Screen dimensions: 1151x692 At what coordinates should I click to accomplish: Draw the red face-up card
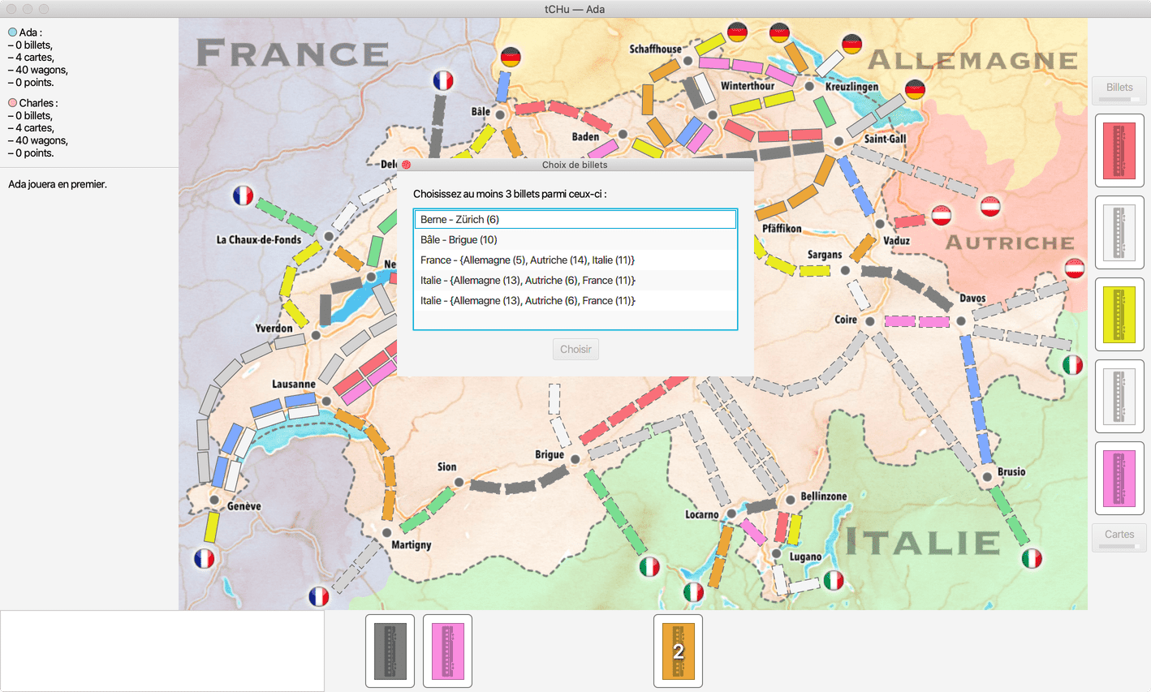[1119, 151]
